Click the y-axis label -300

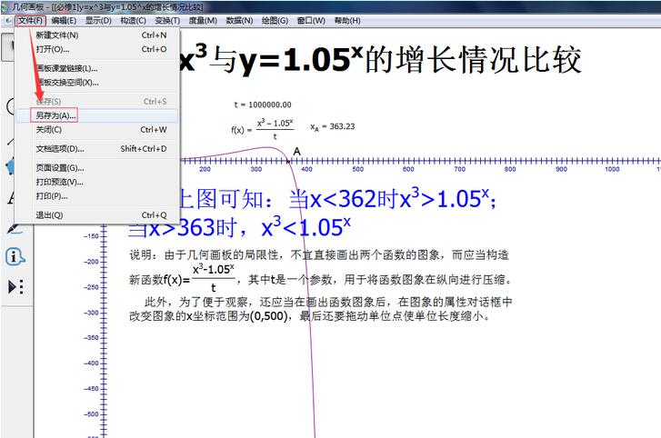pos(91,313)
